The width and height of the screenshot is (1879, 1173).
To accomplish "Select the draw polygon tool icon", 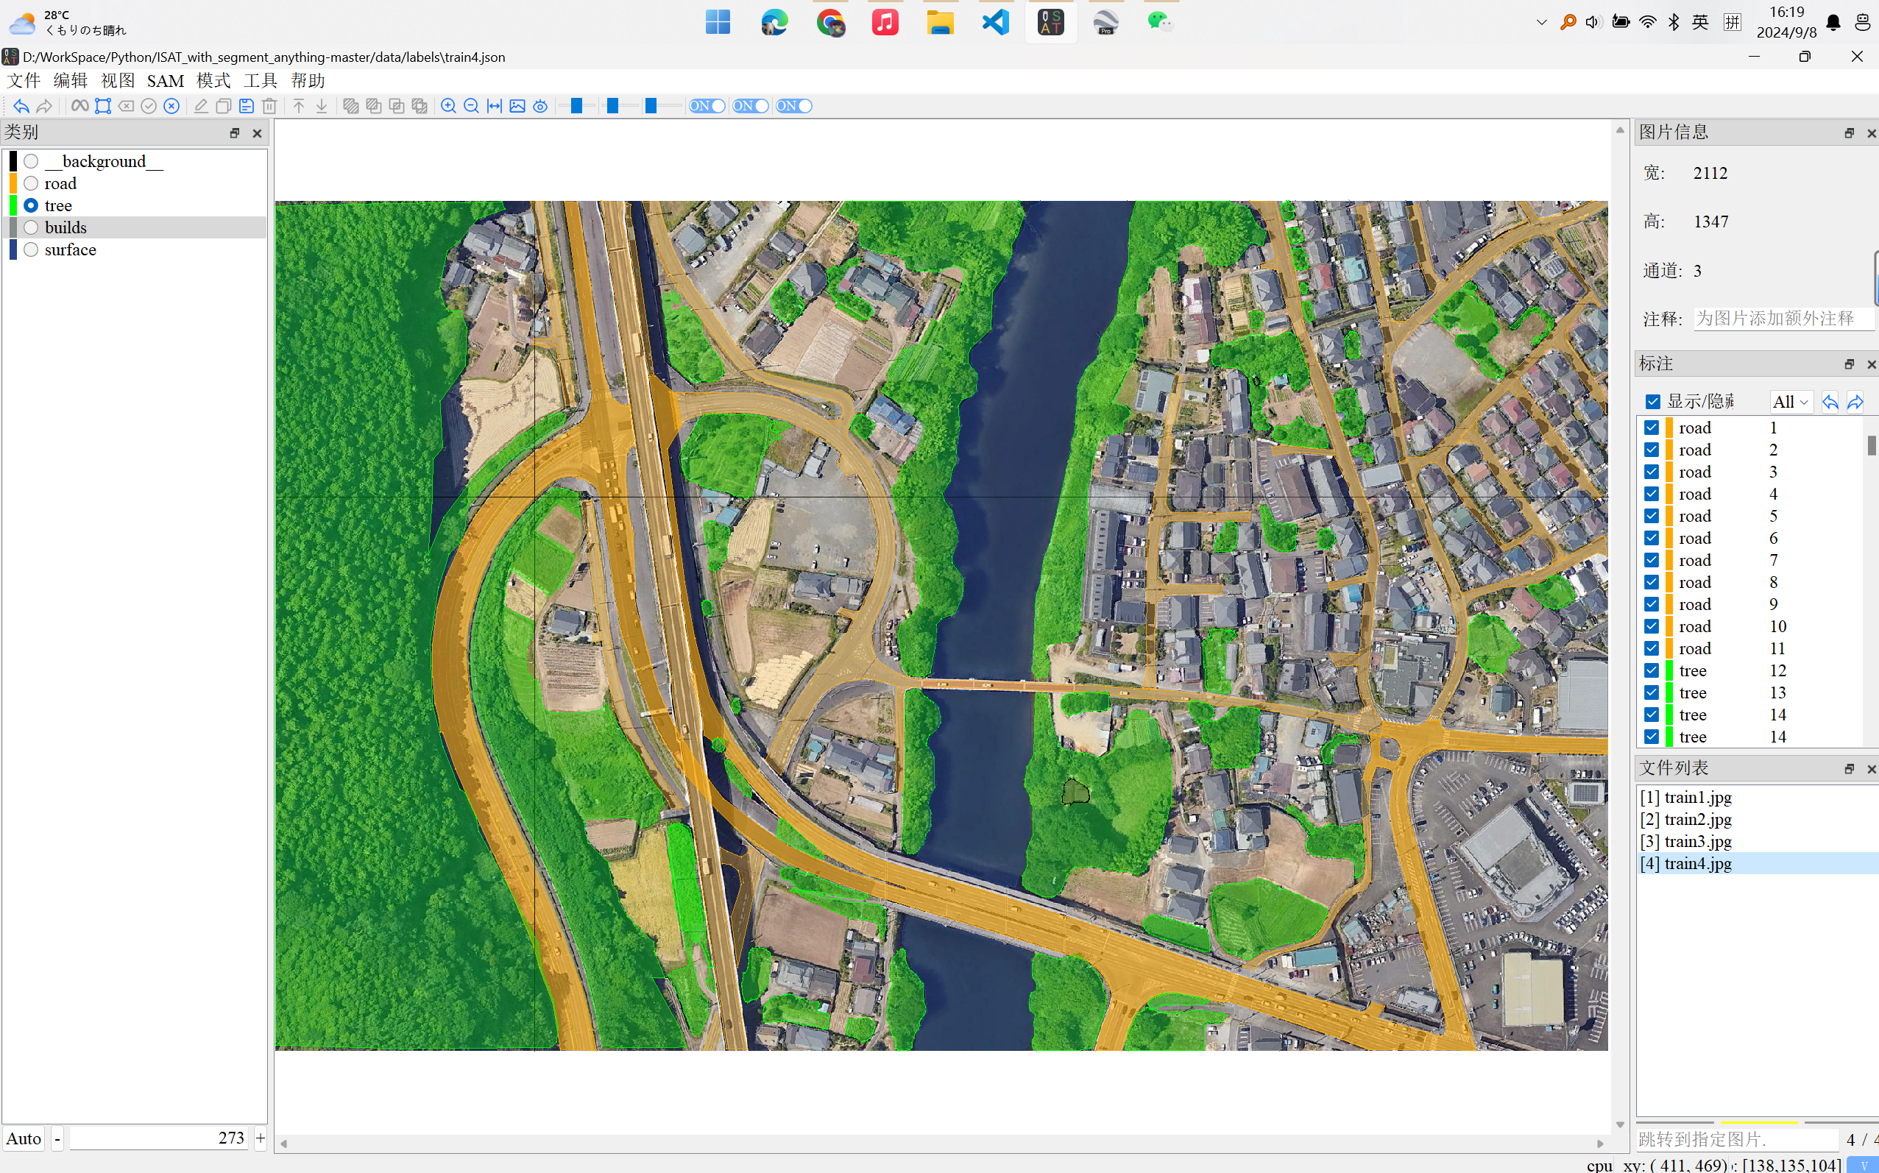I will click(x=102, y=106).
